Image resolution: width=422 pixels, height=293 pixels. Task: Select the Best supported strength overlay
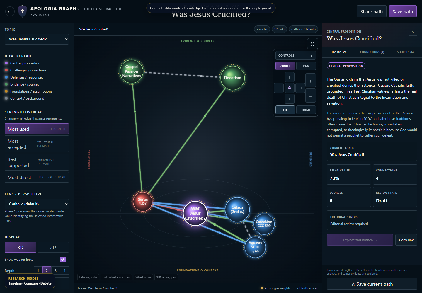[37, 162]
